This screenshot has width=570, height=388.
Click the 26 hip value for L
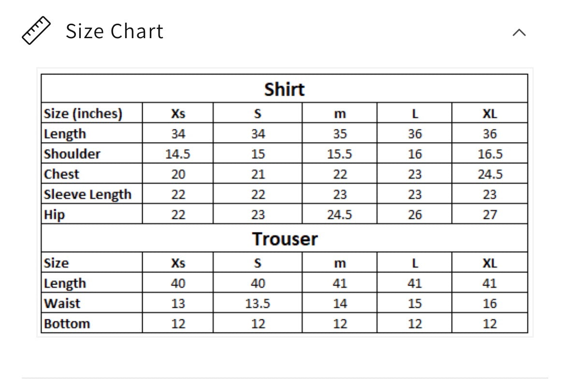click(x=415, y=215)
